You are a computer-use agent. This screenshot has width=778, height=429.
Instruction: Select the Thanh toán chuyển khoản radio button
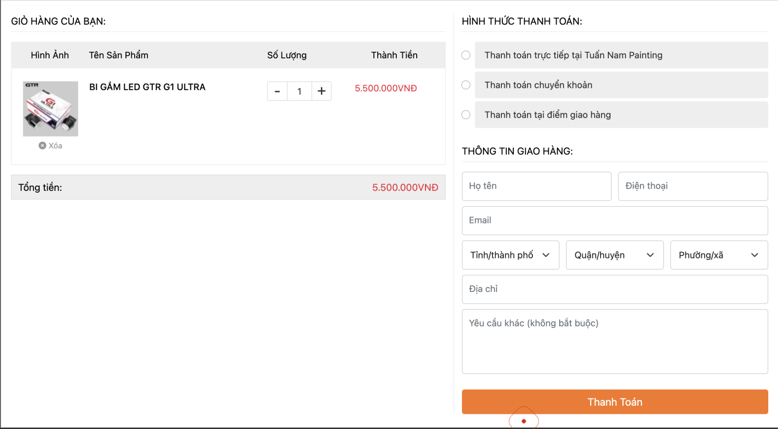click(x=466, y=85)
